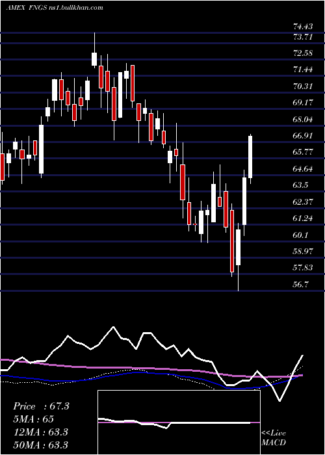Click the 69.17 price axis label

[303, 103]
